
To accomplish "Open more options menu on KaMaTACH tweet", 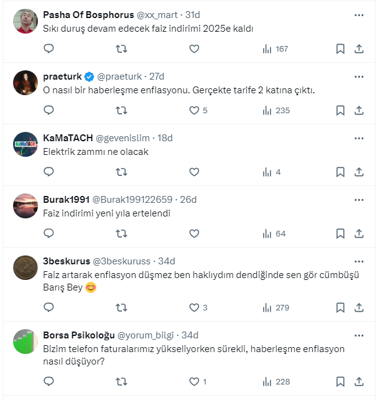I will coord(359,137).
